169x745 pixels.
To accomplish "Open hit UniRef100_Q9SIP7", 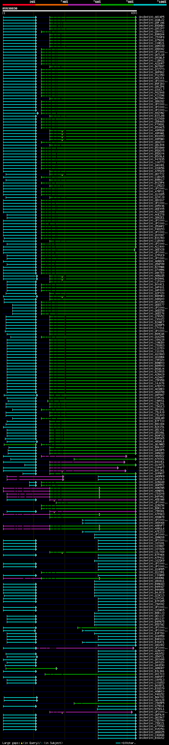I will 151,29.
